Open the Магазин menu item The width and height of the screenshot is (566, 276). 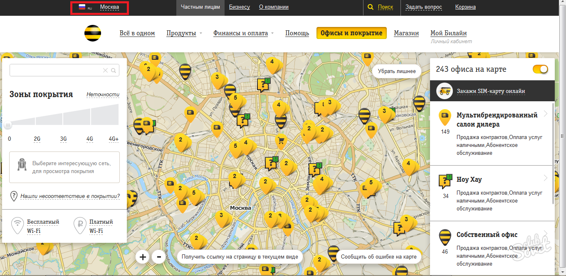(406, 33)
